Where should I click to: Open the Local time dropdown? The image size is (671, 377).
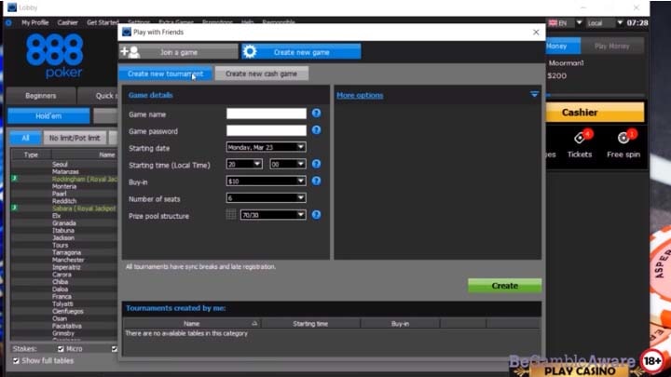pyautogui.click(x=605, y=23)
